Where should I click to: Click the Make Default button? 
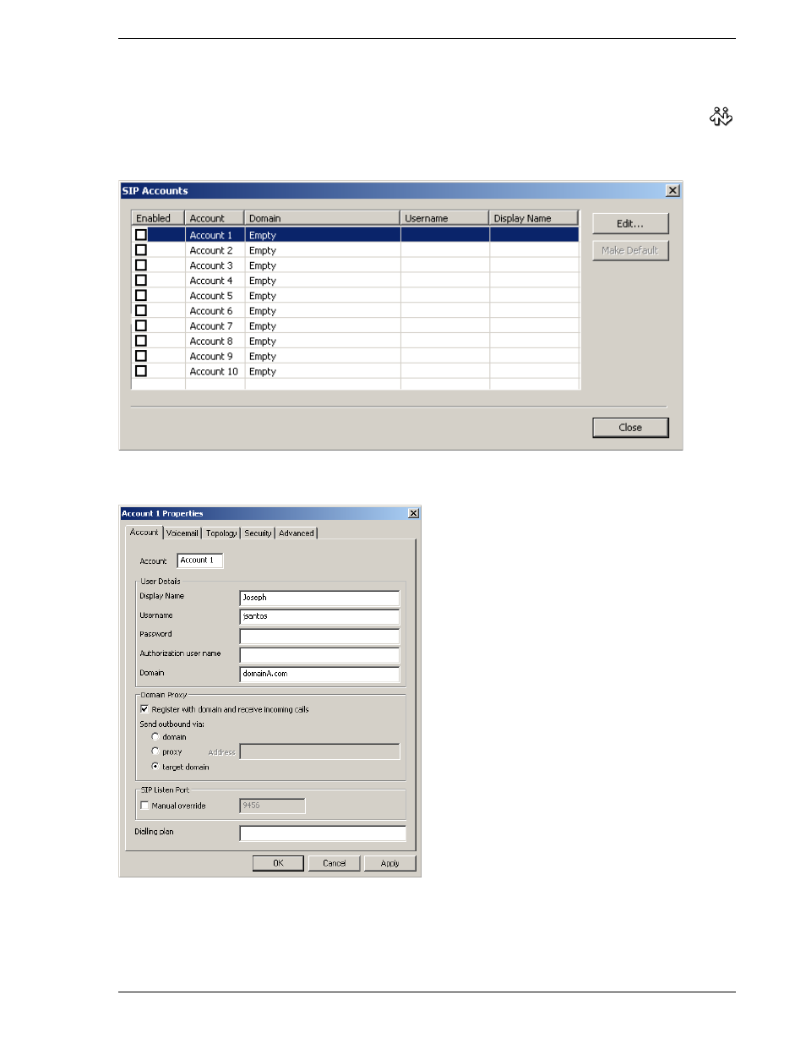point(629,250)
